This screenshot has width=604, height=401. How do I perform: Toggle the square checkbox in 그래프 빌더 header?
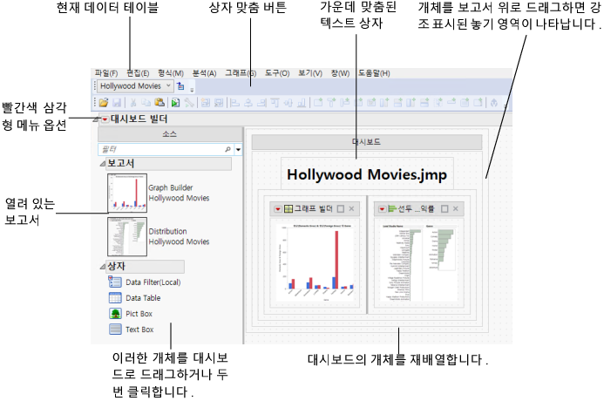341,209
